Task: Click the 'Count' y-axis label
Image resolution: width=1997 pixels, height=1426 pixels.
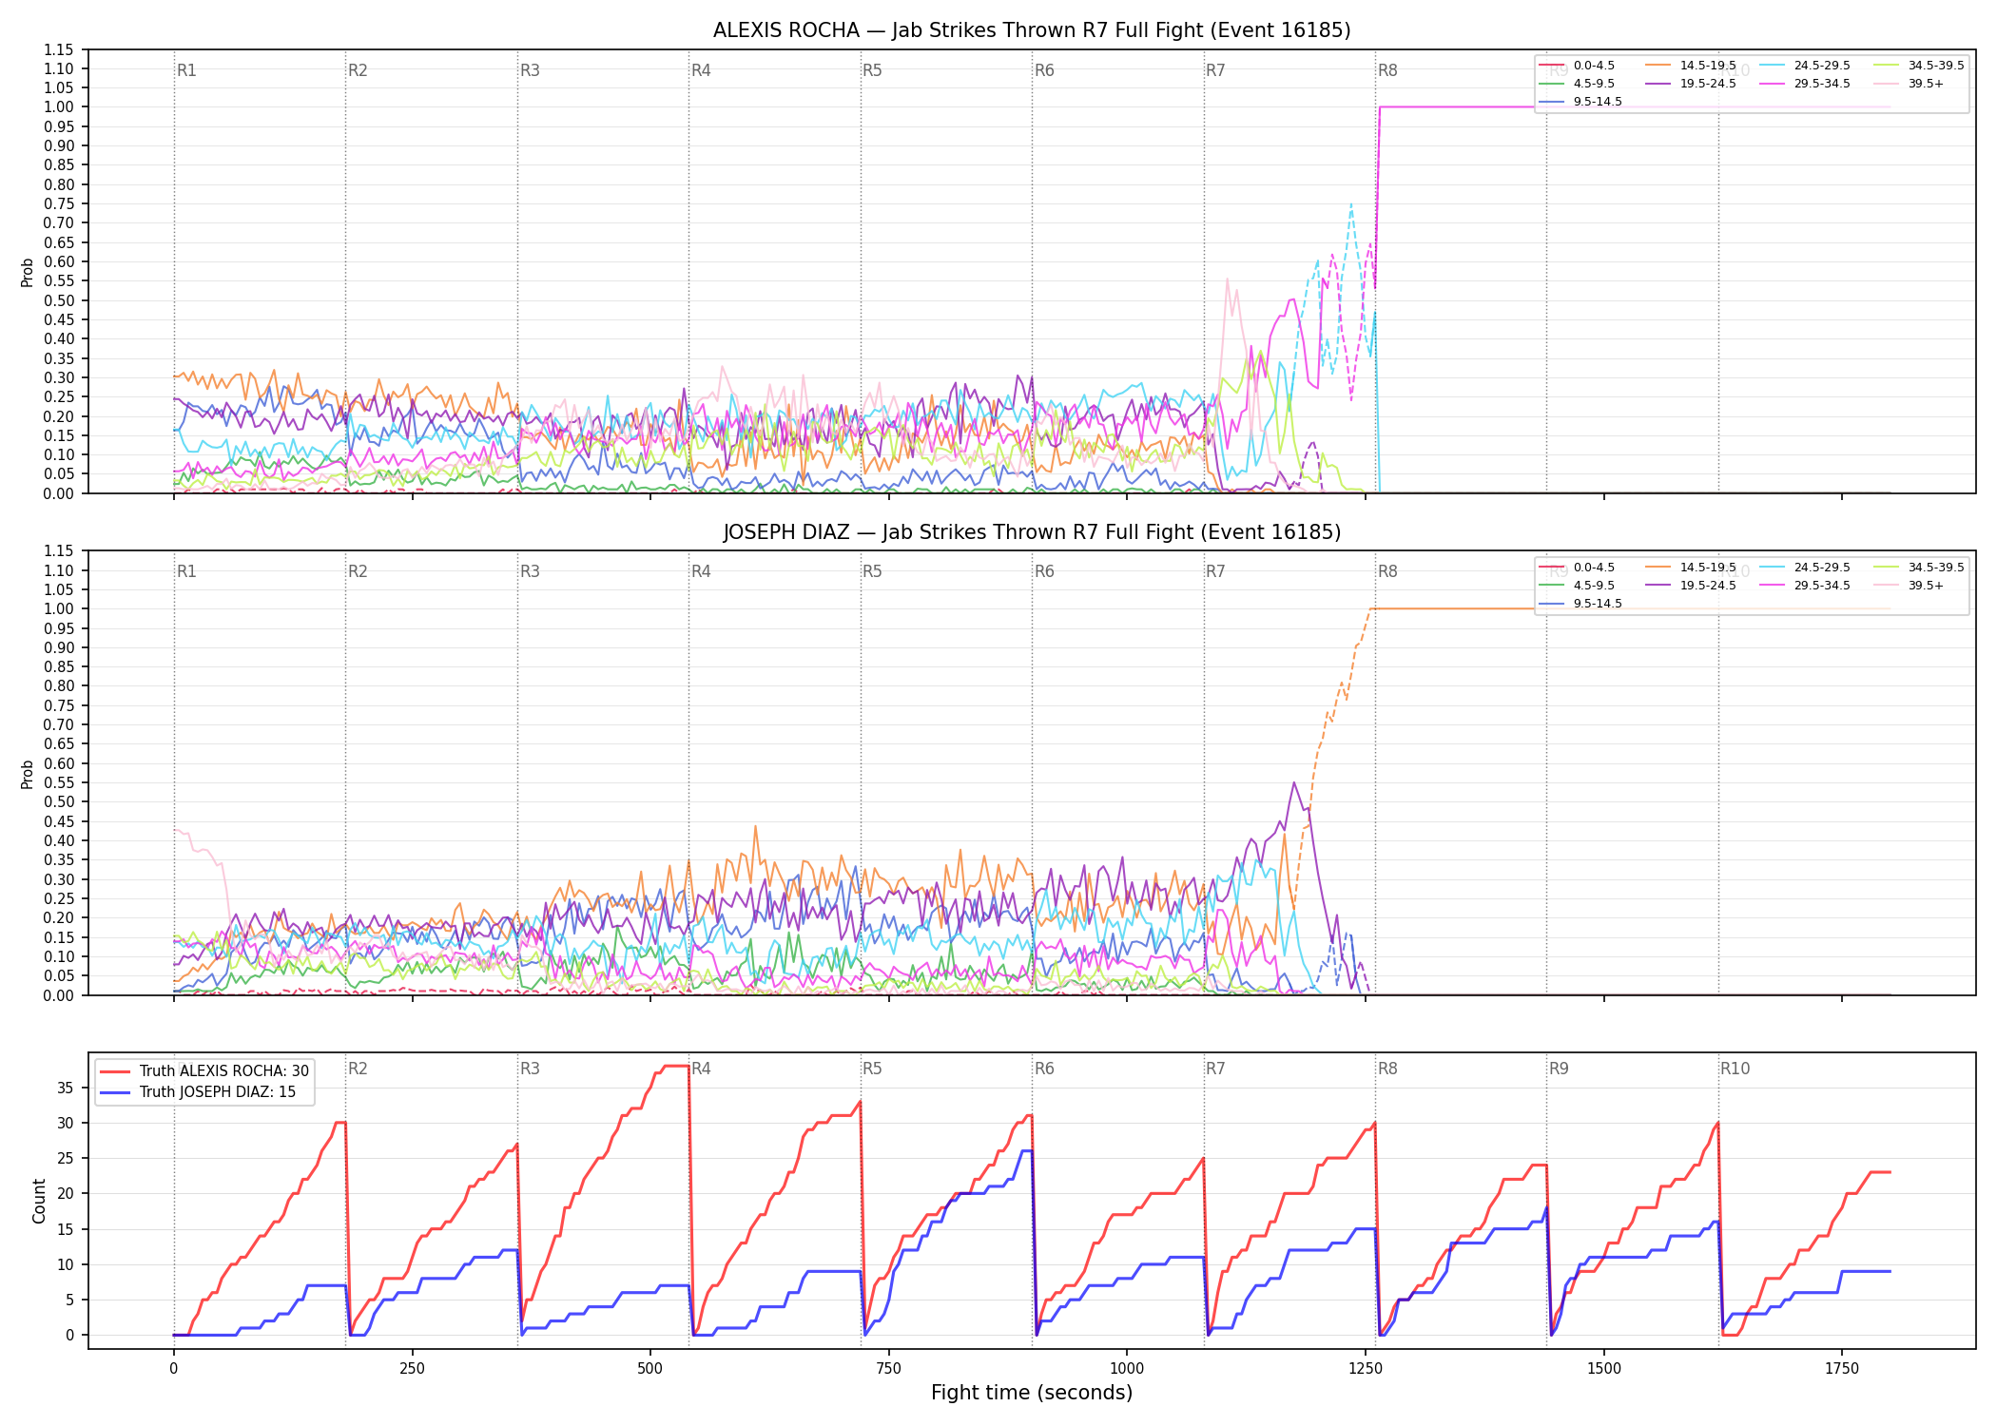Action: pyautogui.click(x=39, y=1201)
